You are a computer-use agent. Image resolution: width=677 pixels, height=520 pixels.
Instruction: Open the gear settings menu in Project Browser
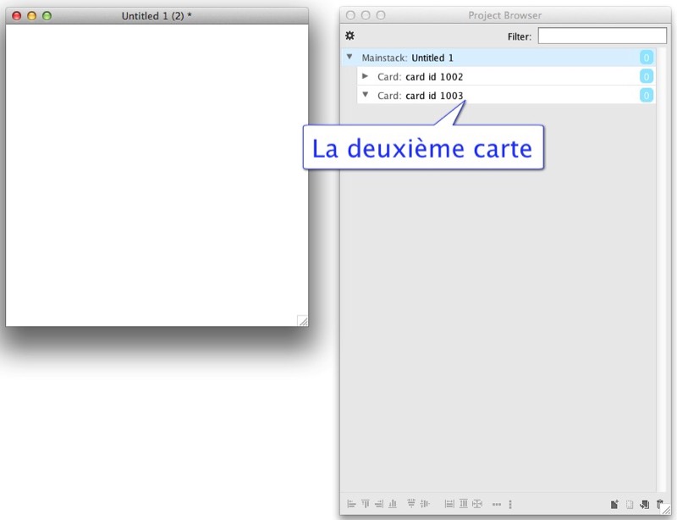[x=350, y=36]
